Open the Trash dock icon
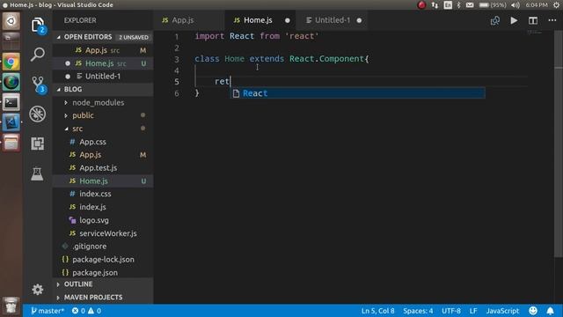 coord(11,305)
